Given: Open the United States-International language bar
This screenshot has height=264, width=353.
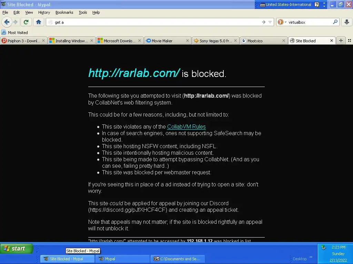Looking at the screenshot, I should 286,4.
